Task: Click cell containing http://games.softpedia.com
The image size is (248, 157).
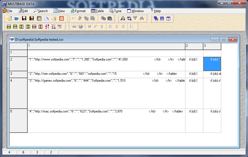Action: tap(106, 93)
